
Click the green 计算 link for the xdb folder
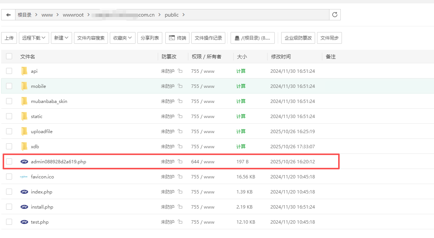pyautogui.click(x=241, y=146)
